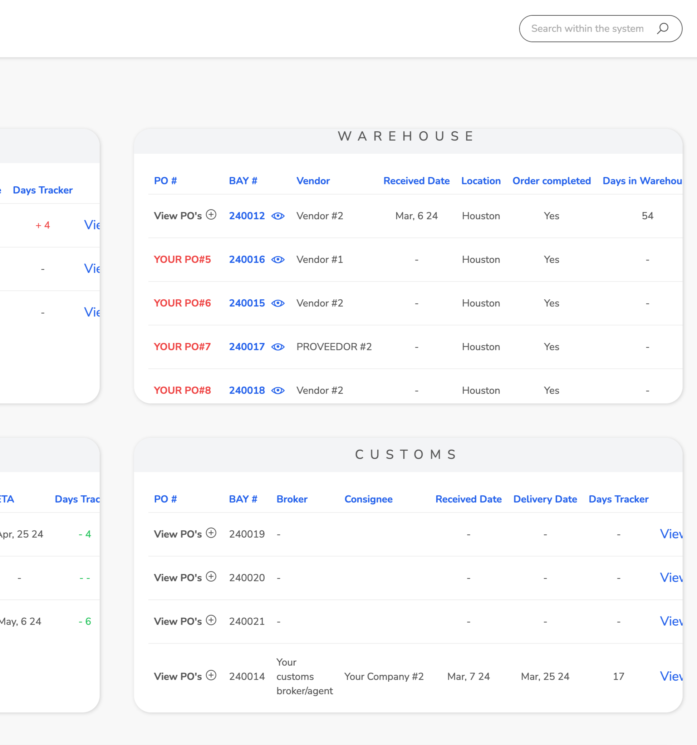Expand the PO list for bay 240019
The height and width of the screenshot is (745, 697).
click(x=211, y=533)
